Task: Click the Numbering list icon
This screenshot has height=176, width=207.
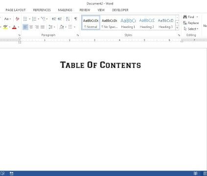Action: coord(34,19)
